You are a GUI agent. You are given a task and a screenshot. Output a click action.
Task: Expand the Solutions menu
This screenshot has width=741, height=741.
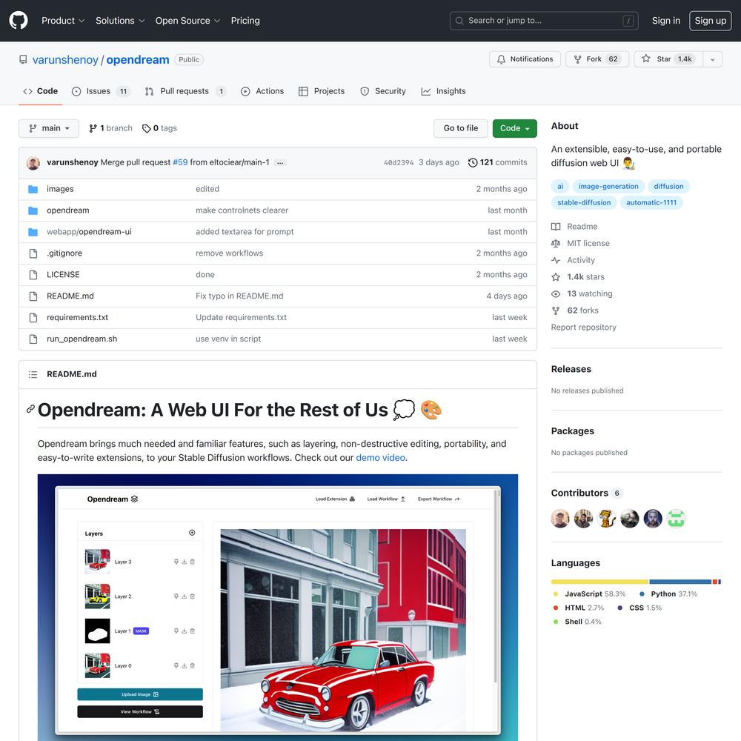pos(120,20)
